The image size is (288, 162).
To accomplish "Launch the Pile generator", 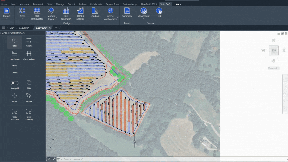I will [66, 14].
